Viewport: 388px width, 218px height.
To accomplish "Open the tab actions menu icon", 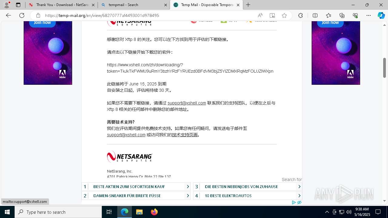I will coord(18,5).
